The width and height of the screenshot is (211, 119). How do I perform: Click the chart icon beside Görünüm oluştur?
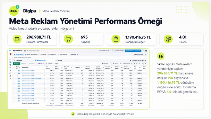[146, 54]
